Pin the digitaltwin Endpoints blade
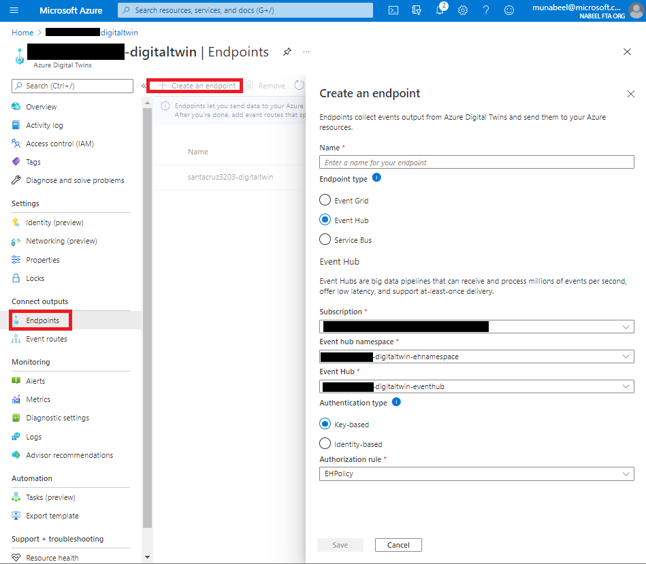This screenshot has height=564, width=646. (287, 52)
